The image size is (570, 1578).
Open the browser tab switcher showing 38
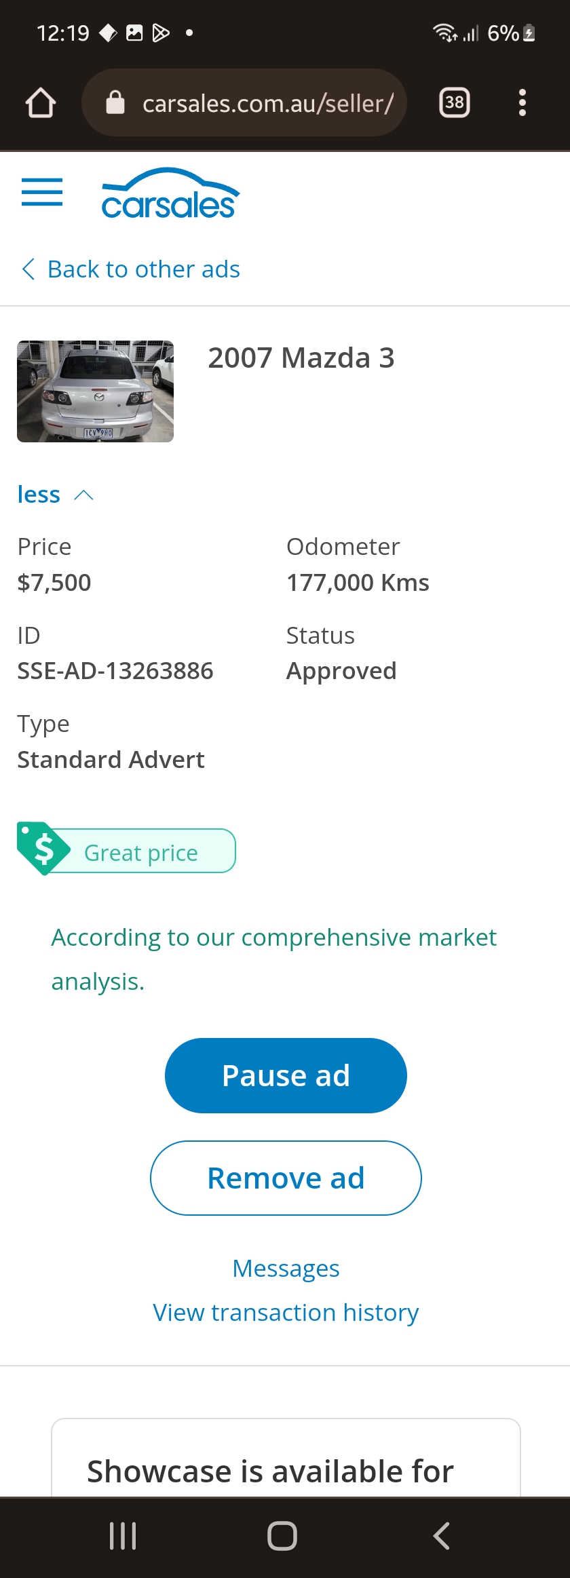pos(455,102)
